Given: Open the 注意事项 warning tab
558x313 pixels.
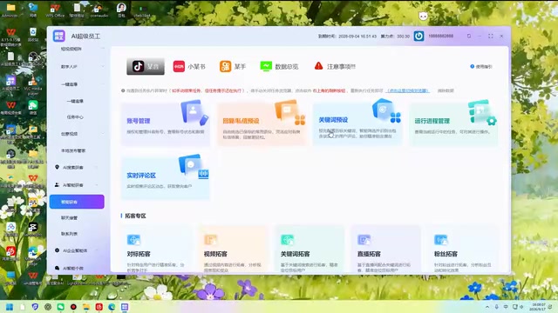Looking at the screenshot, I should 335,66.
